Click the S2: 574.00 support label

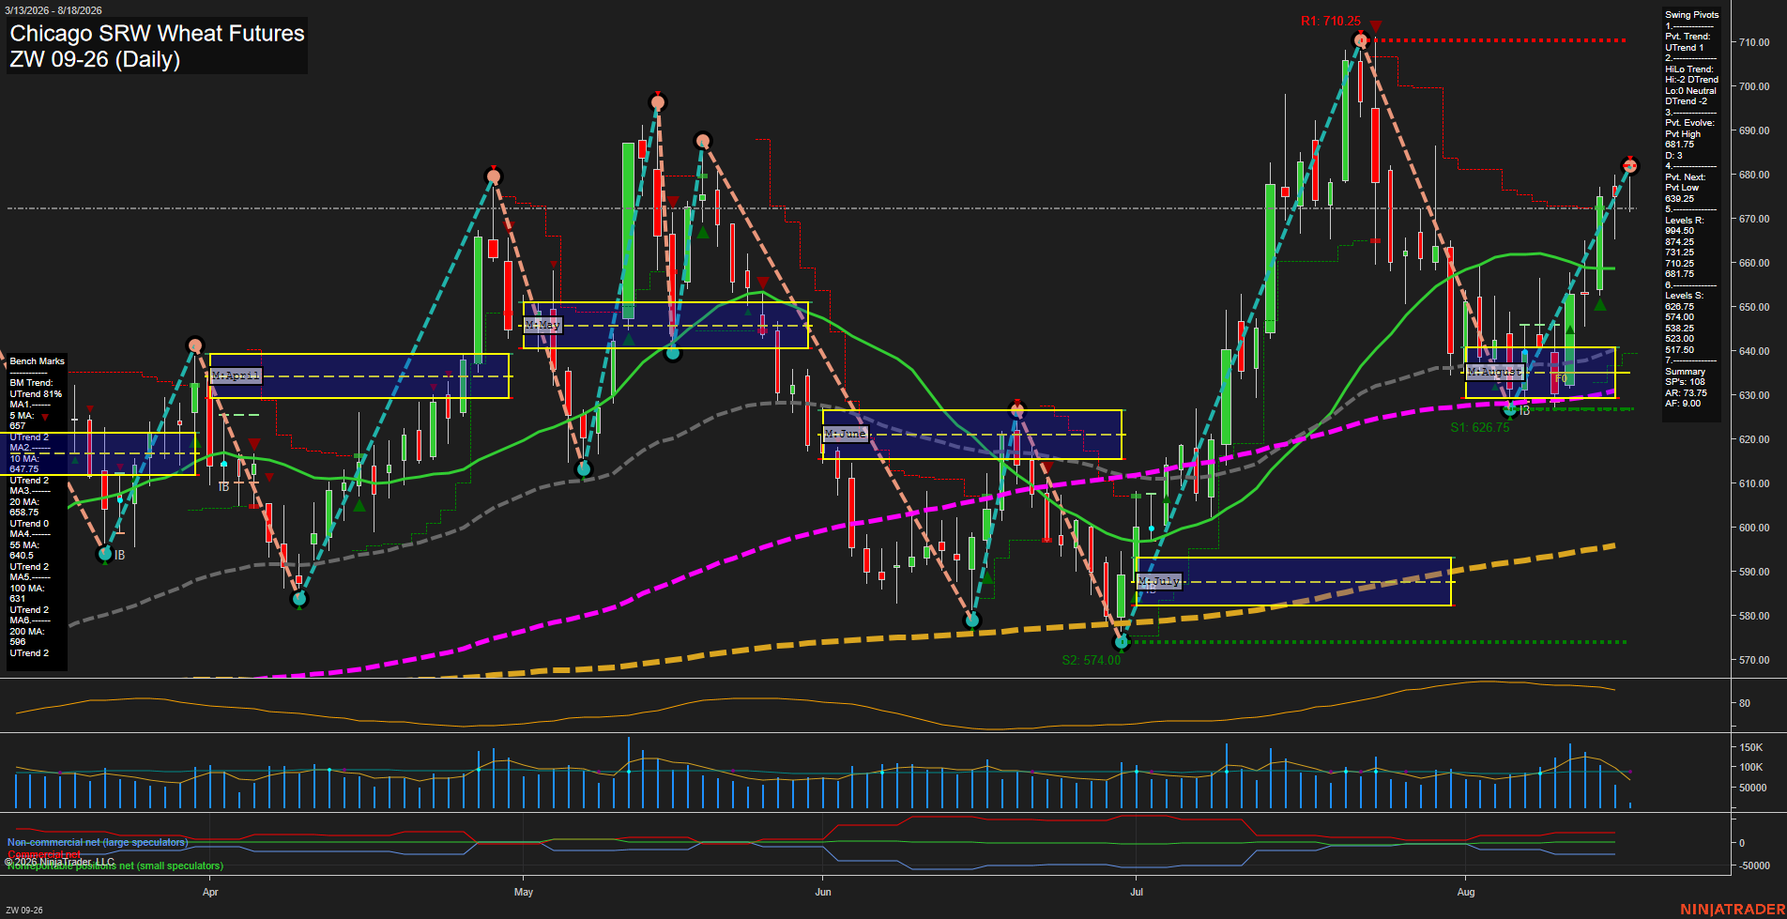point(1091,660)
